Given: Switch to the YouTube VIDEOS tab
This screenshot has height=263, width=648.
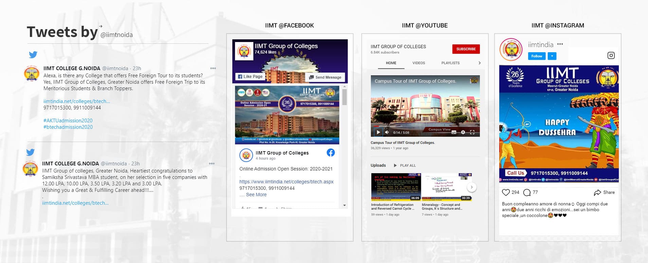Looking at the screenshot, I should [418, 63].
